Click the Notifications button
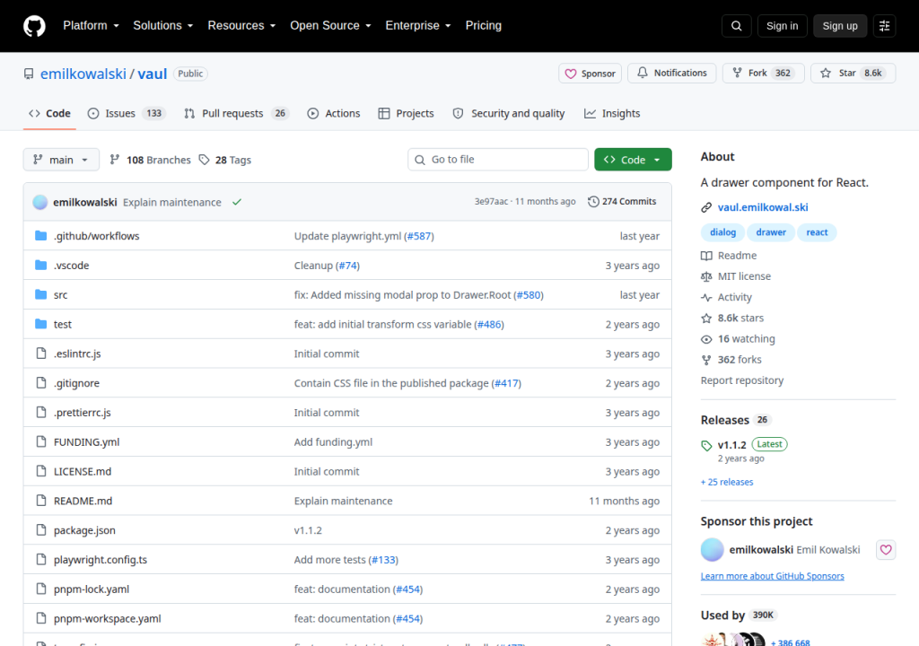Viewport: 919px width, 646px height. coord(671,73)
